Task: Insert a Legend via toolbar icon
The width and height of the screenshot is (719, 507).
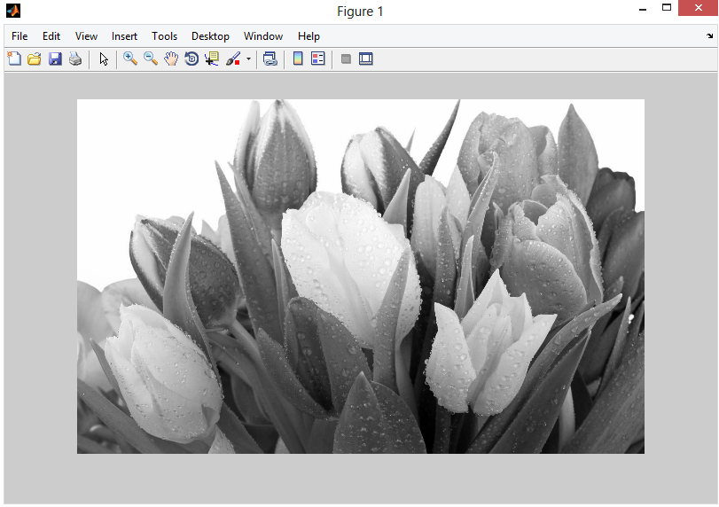Action: (317, 58)
